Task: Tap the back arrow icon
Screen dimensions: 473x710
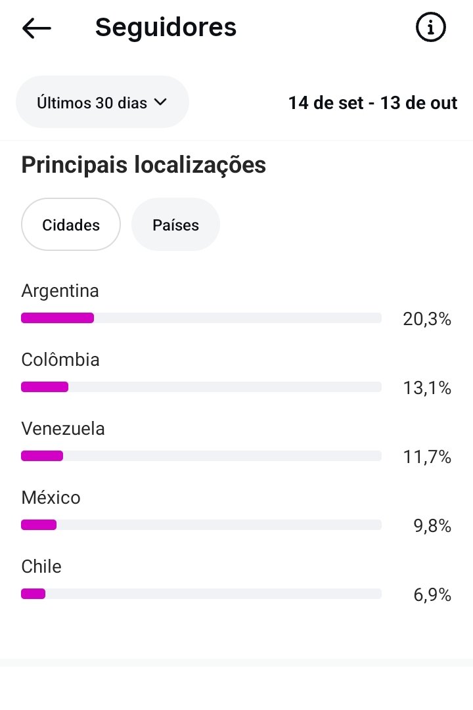Action: pos(37,28)
